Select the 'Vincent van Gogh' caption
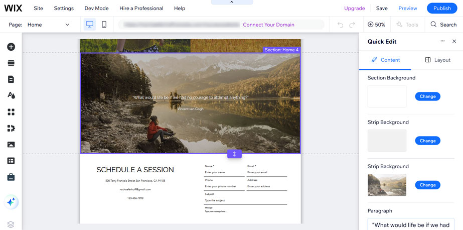The image size is (463, 230). (191, 109)
